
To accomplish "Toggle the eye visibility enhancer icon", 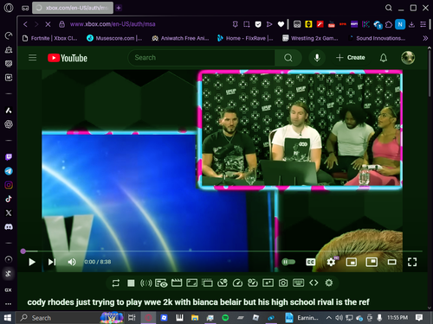I will coord(161,283).
